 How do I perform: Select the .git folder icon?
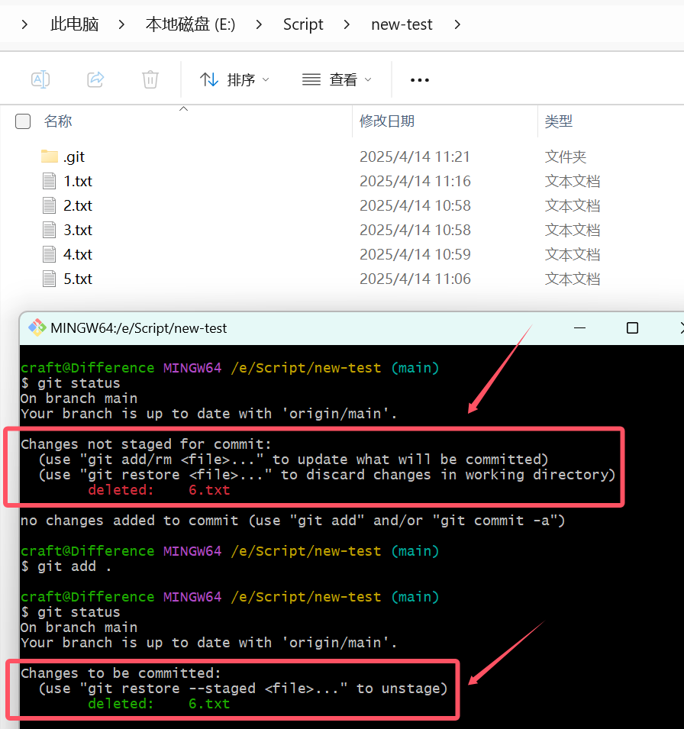click(x=50, y=156)
